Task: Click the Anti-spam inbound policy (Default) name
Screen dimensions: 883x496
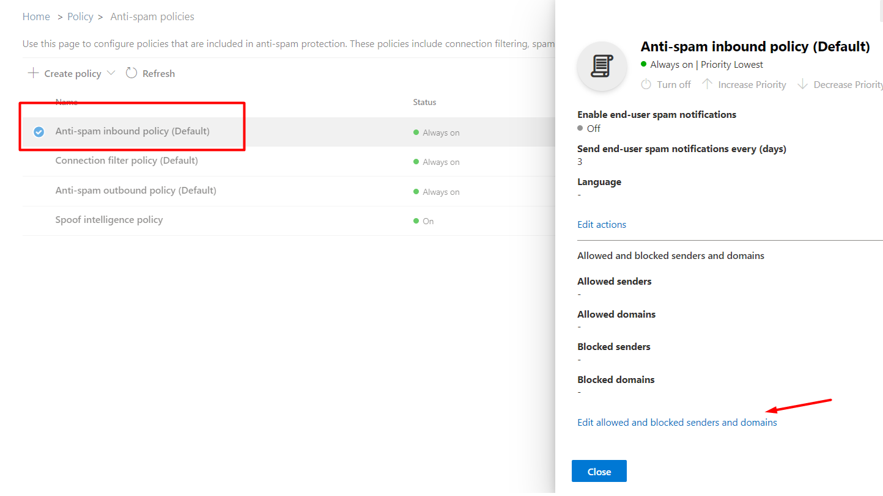Action: click(x=132, y=131)
